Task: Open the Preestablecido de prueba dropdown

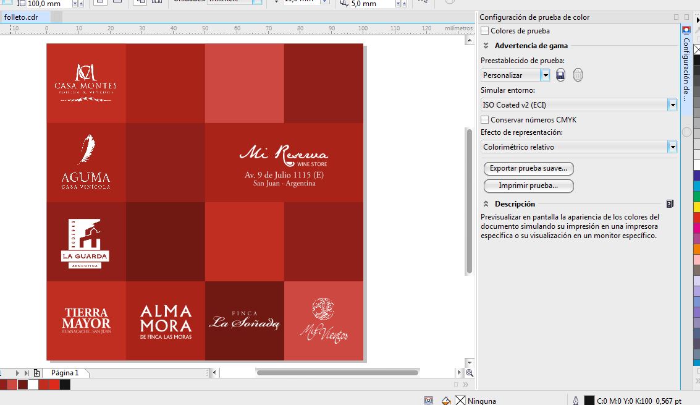Action: tap(545, 75)
